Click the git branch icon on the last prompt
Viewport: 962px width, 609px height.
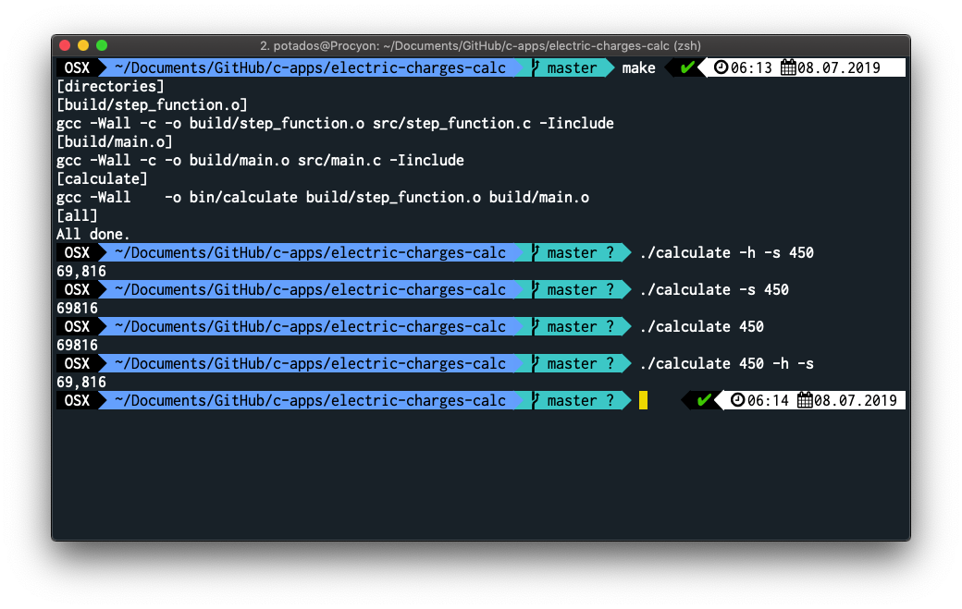(534, 401)
